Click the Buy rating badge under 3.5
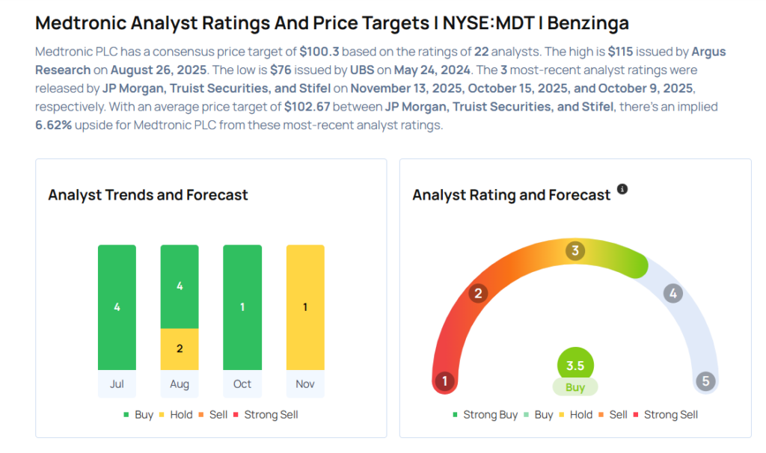Viewport: 766px width, 453px height. tap(575, 387)
